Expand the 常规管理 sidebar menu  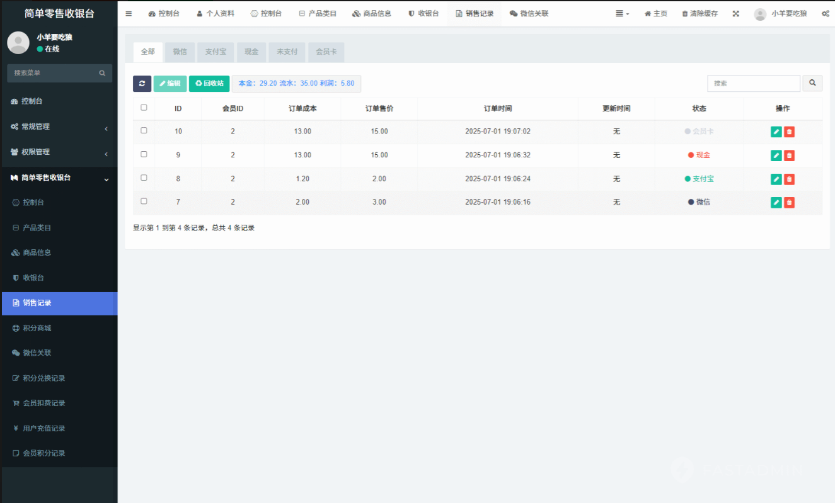pos(59,127)
